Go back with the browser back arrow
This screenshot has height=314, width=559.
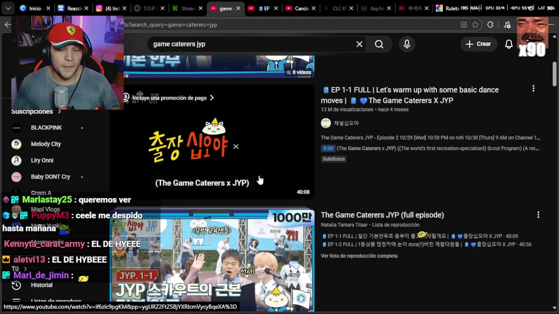pos(7,24)
